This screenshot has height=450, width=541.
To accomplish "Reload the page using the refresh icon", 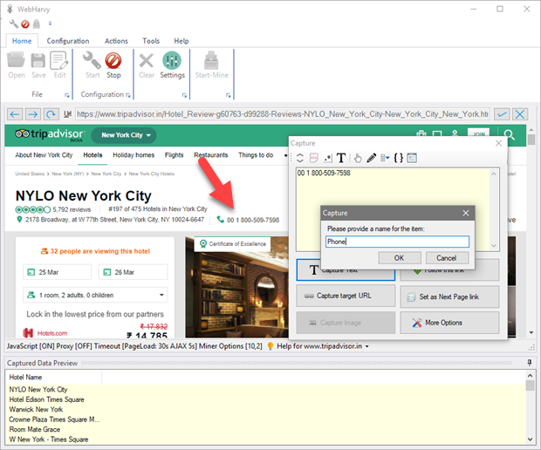I will 52,114.
